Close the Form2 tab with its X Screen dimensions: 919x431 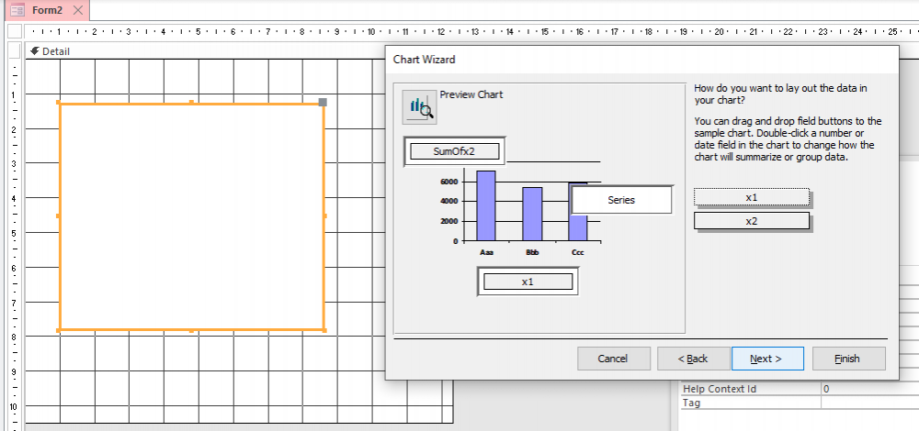coord(79,10)
